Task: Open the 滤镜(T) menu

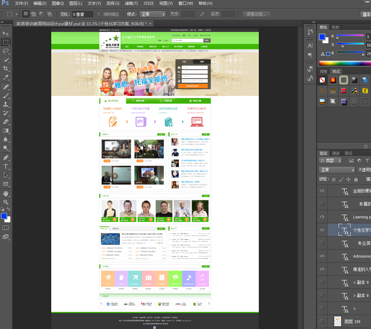Action: [x=131, y=3]
